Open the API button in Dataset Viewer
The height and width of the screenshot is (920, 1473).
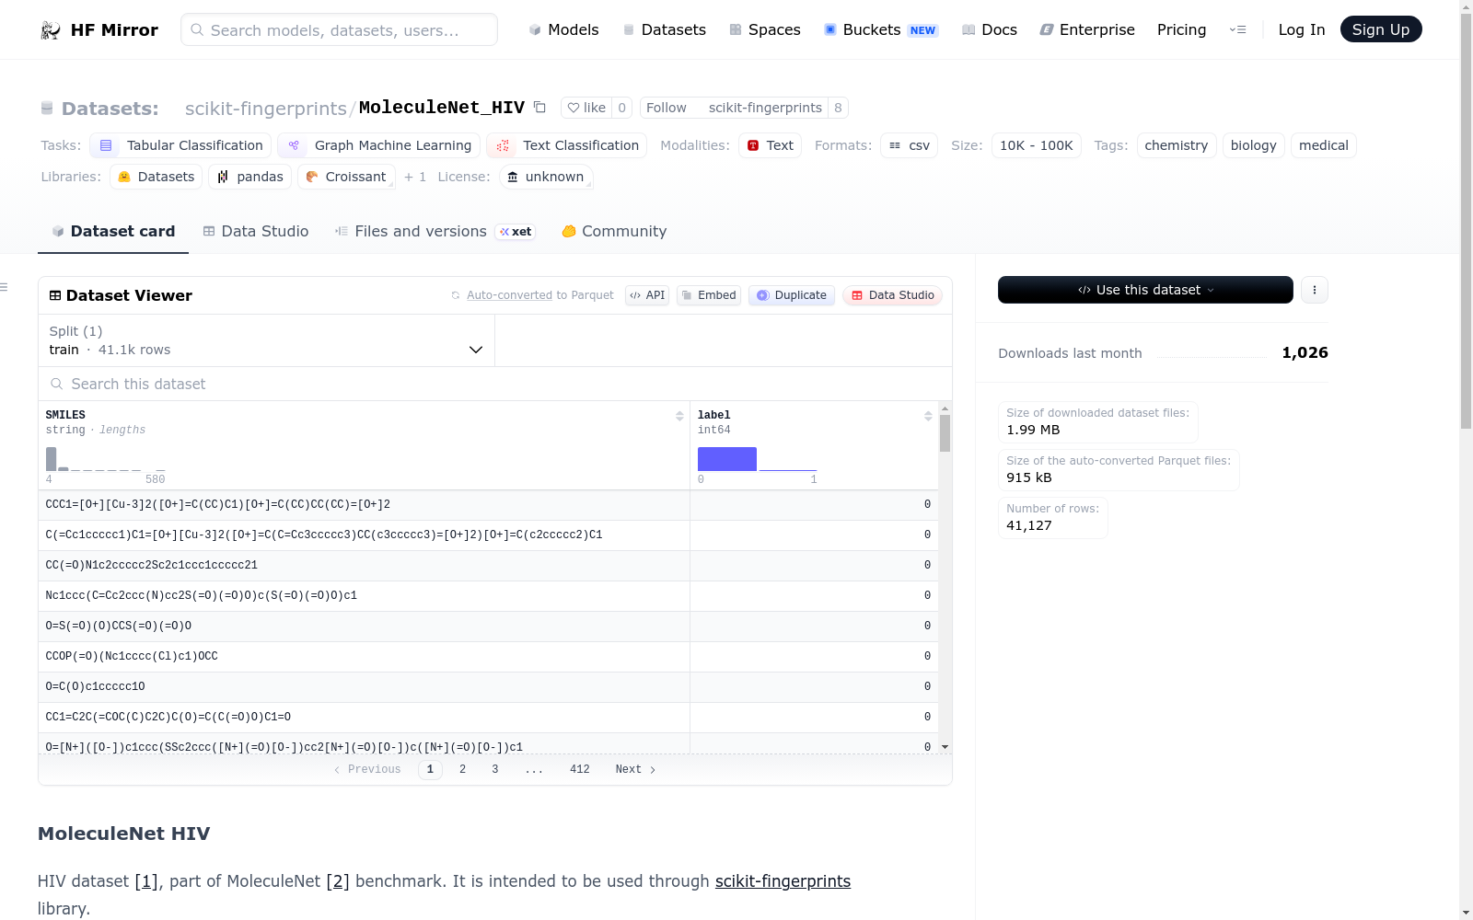pos(647,295)
